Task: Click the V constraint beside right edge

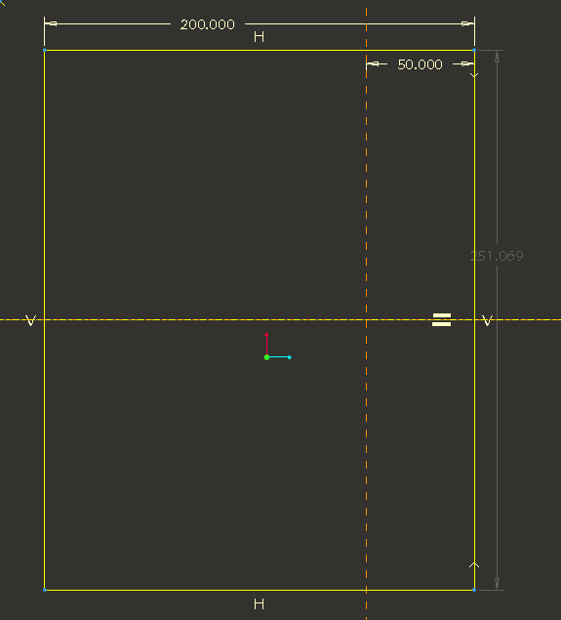Action: pyautogui.click(x=488, y=320)
